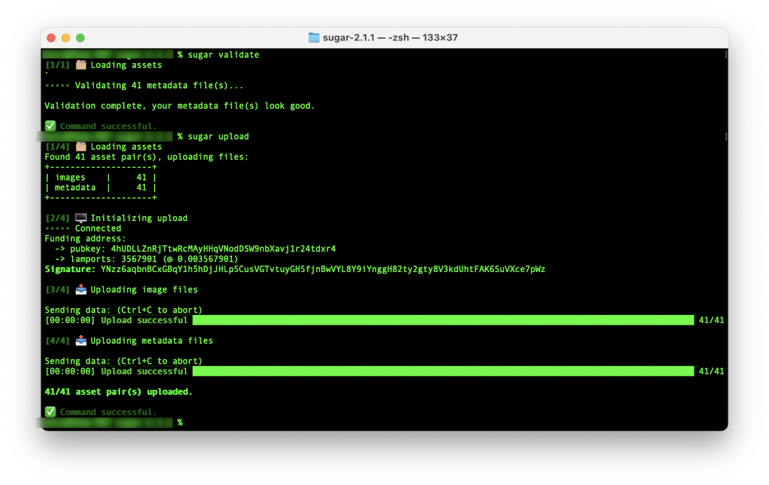The image size is (769, 485).
Task: Click the first "Command successful." text
Action: 108,126
